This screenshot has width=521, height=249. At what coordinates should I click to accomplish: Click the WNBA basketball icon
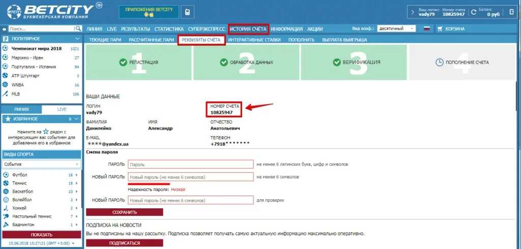click(x=5, y=85)
